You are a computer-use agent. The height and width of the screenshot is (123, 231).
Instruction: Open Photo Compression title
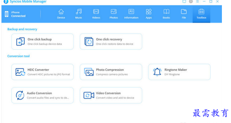click(110, 70)
